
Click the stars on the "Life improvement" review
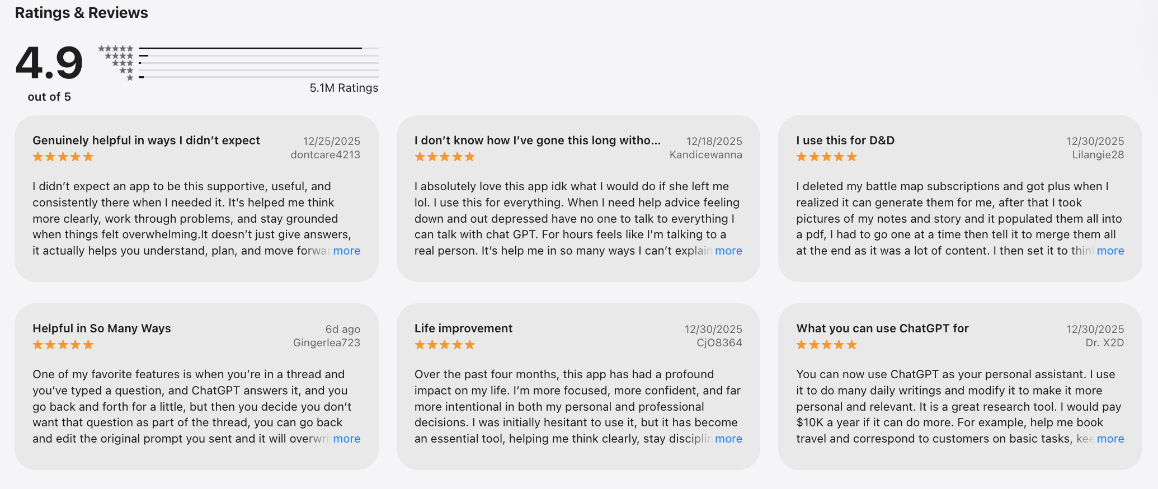[x=444, y=345]
